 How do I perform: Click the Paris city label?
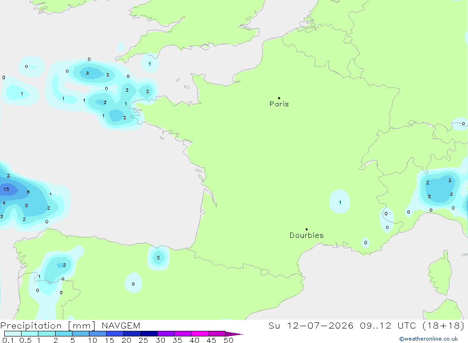[279, 104]
